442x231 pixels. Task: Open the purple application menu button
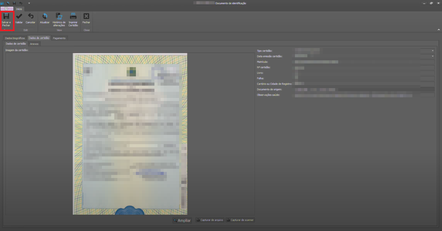pyautogui.click(x=7, y=9)
